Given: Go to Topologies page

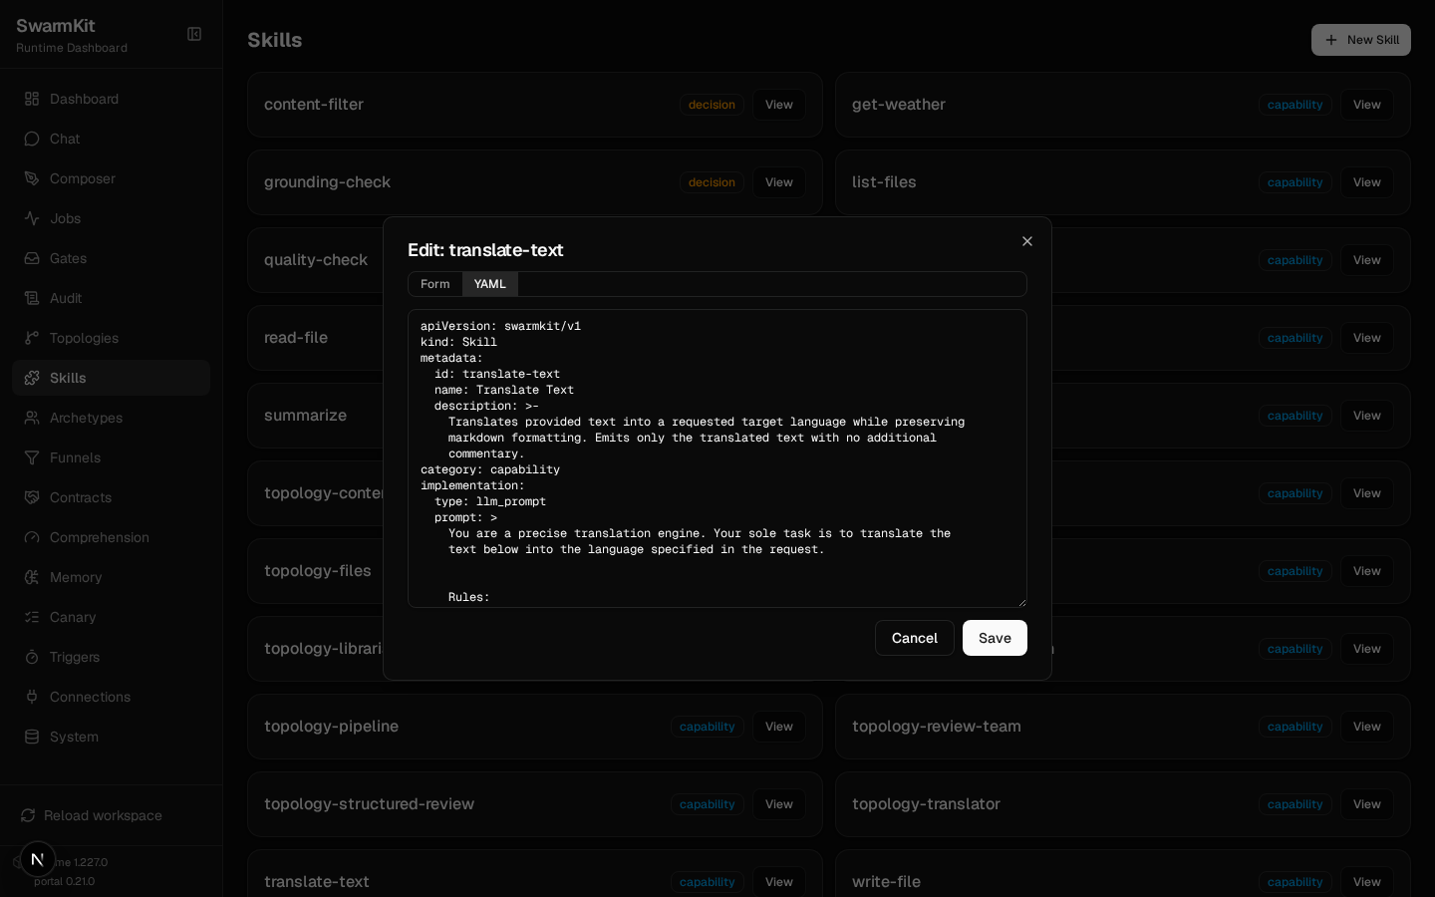Looking at the screenshot, I should pos(111,338).
